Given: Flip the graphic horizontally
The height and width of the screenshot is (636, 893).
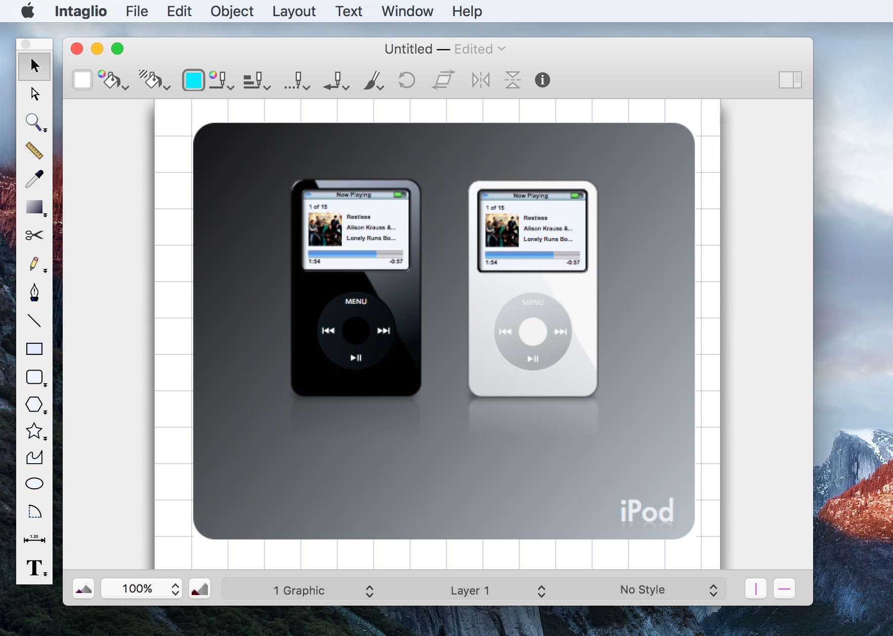Looking at the screenshot, I should tap(480, 80).
